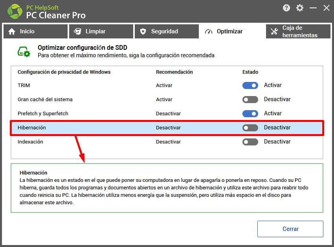The width and height of the screenshot is (334, 247).
Task: Minimize the PC Cleaner Pro window
Action: (x=313, y=8)
